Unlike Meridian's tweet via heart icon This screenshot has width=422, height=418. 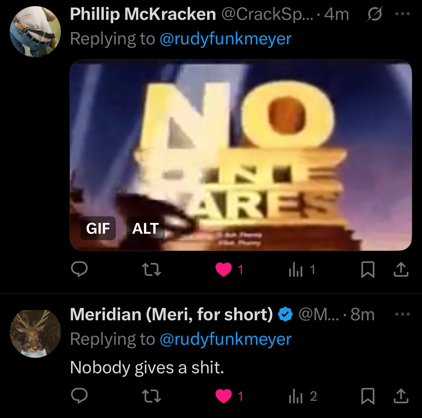pyautogui.click(x=223, y=396)
